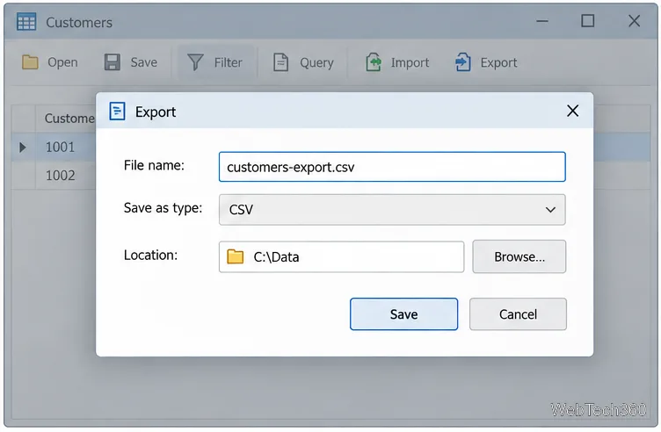This screenshot has width=661, height=432.
Task: Click the Export toolbar label
Action: pyautogui.click(x=498, y=63)
